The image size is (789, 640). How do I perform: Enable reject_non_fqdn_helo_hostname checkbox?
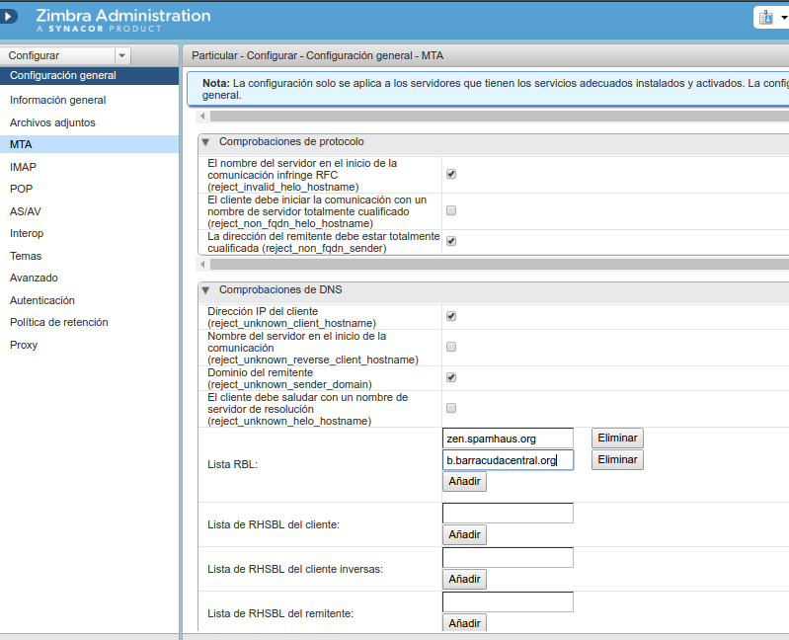click(451, 210)
